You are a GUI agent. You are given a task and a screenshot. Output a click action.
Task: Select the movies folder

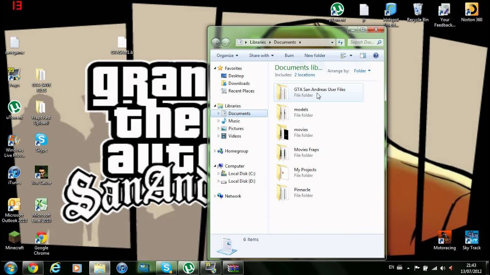318,133
